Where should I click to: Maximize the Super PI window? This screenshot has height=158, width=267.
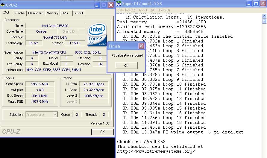(256, 4)
